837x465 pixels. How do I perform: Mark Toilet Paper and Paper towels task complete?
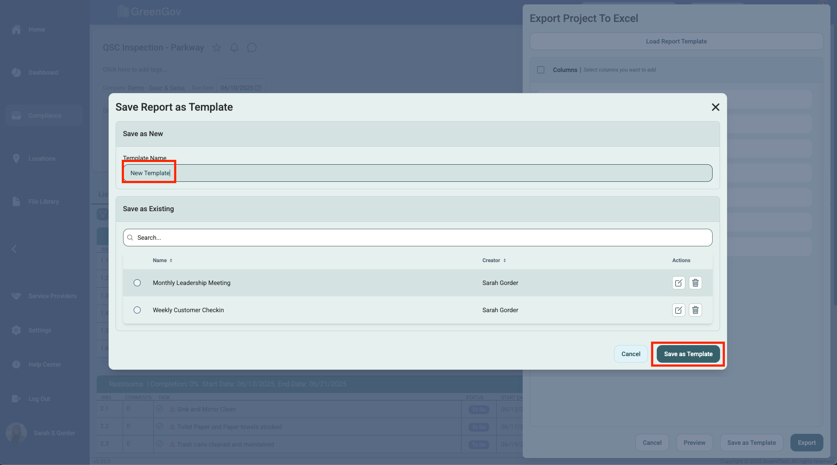[160, 426]
